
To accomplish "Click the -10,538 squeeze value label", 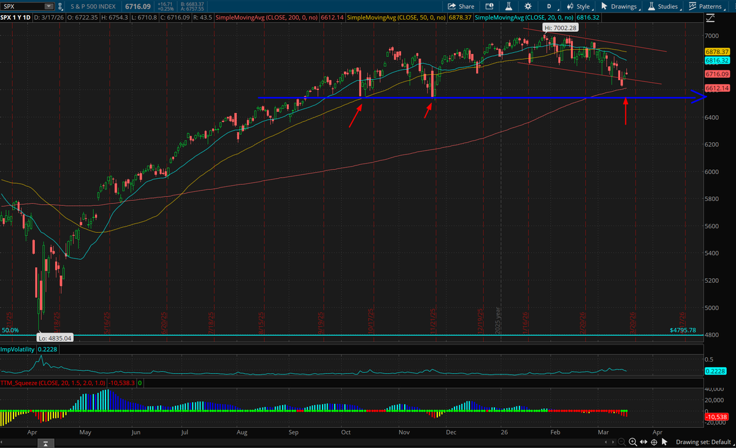I will point(716,417).
